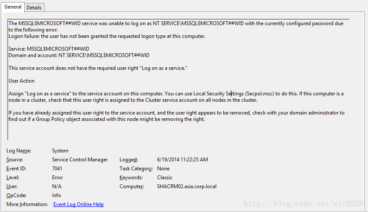Screen dimensions: 368x212
Task: Click the Keywords value Classic
Action: coord(165,178)
